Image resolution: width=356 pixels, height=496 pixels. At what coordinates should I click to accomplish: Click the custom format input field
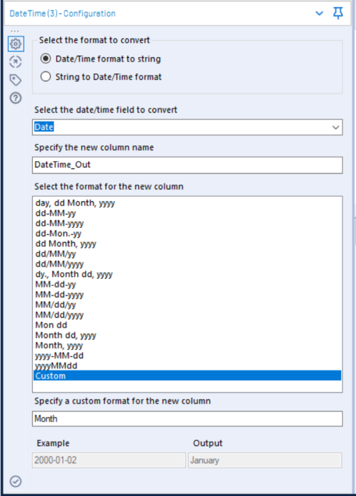[x=187, y=419]
